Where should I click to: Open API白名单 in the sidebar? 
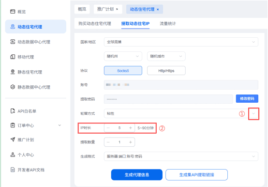27,111
